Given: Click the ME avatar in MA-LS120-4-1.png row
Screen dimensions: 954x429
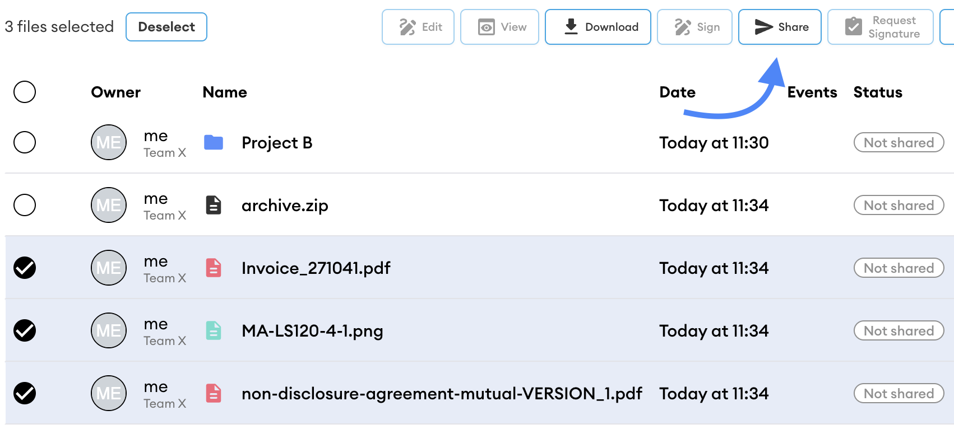Looking at the screenshot, I should (109, 330).
